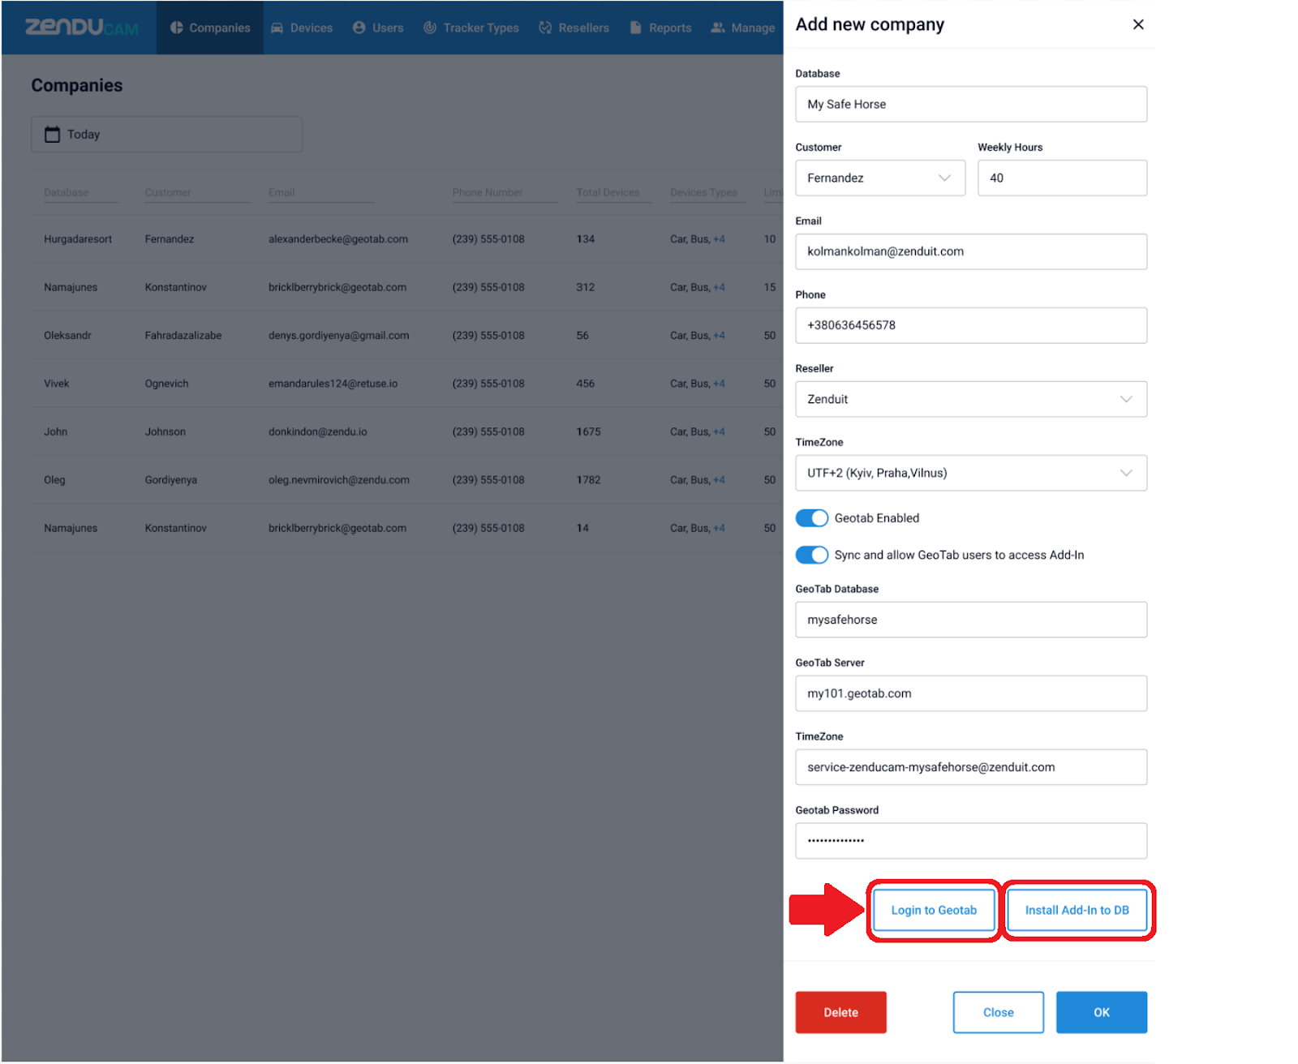Viewport: 1298px width, 1064px height.
Task: Toggle the Geotab Enabled switch
Action: pos(811,518)
